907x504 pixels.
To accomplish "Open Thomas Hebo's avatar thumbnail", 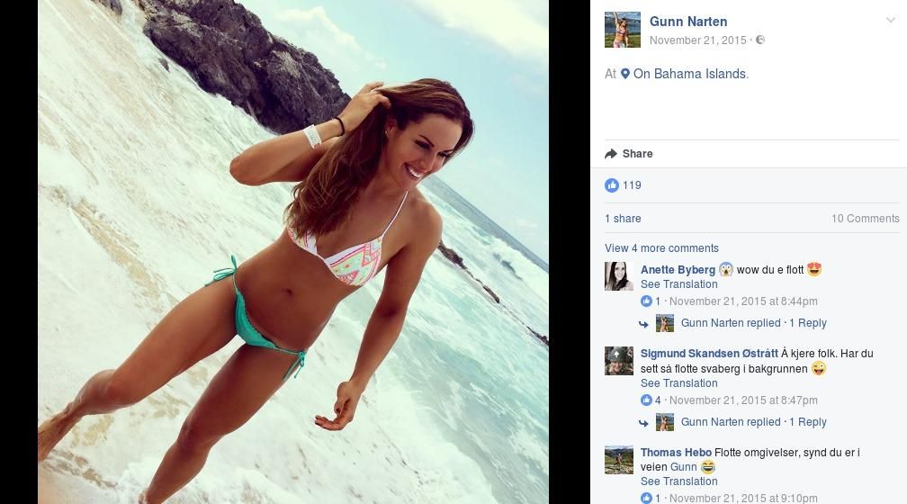I will coord(619,460).
